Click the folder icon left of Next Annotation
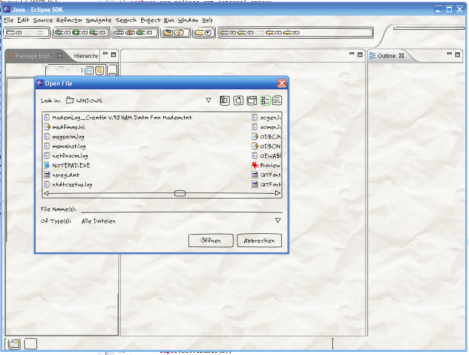This screenshot has height=355, width=469. (200, 32)
